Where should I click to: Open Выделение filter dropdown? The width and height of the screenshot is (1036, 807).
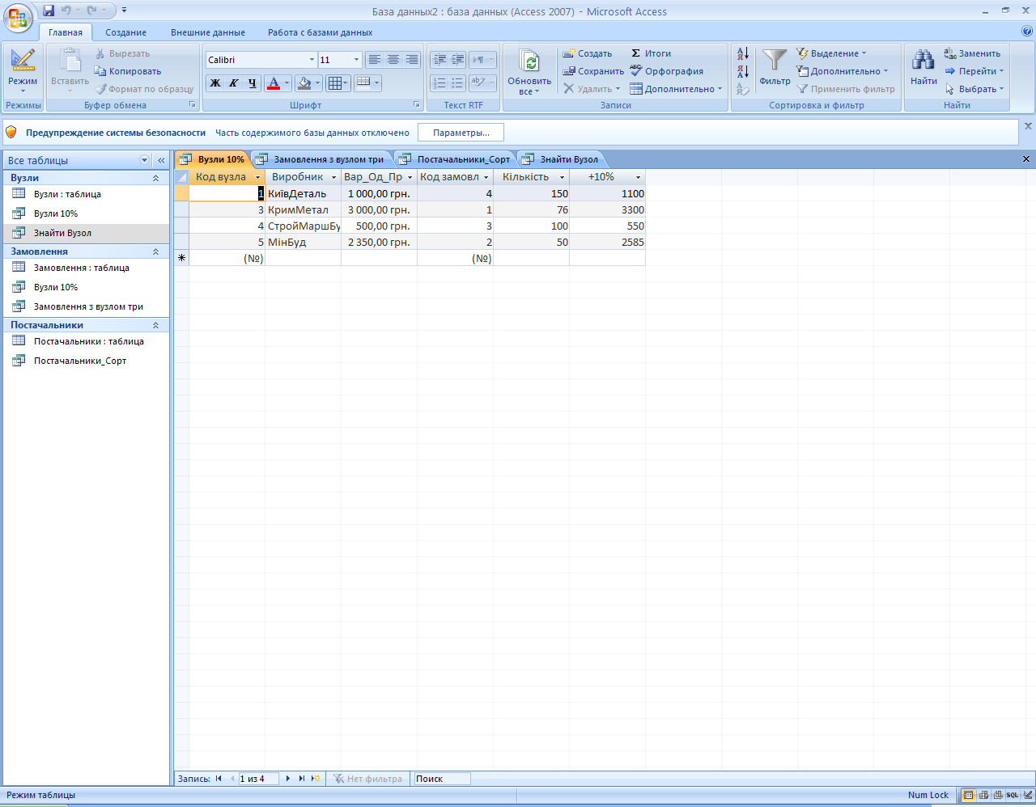pyautogui.click(x=831, y=53)
